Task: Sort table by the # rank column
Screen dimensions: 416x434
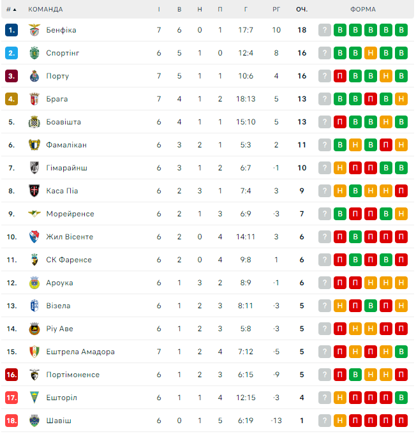Action: (x=11, y=10)
